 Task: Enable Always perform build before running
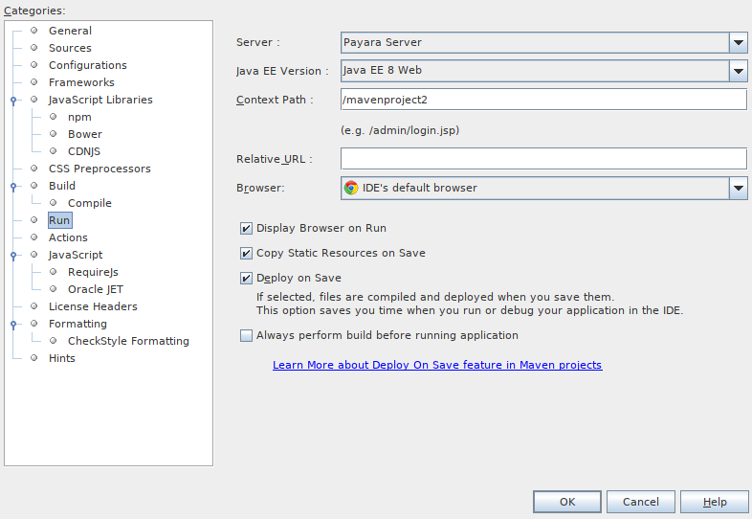(x=246, y=335)
